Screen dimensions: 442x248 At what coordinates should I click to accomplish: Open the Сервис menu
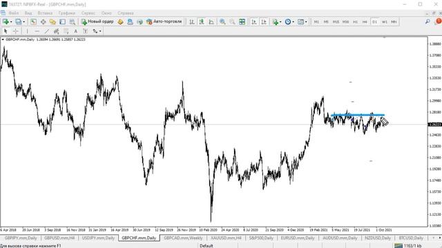coord(88,13)
